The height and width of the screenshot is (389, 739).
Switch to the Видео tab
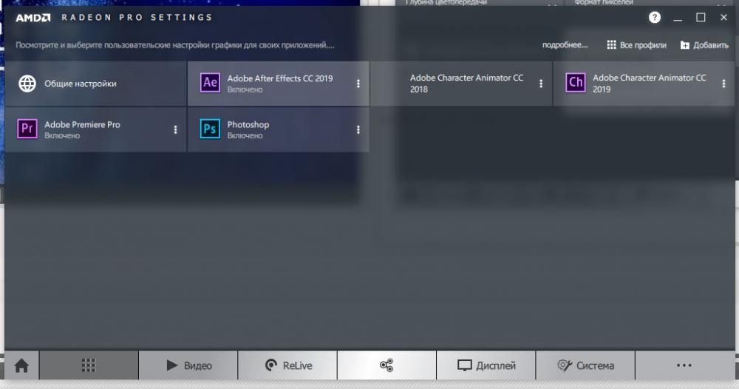tap(188, 365)
